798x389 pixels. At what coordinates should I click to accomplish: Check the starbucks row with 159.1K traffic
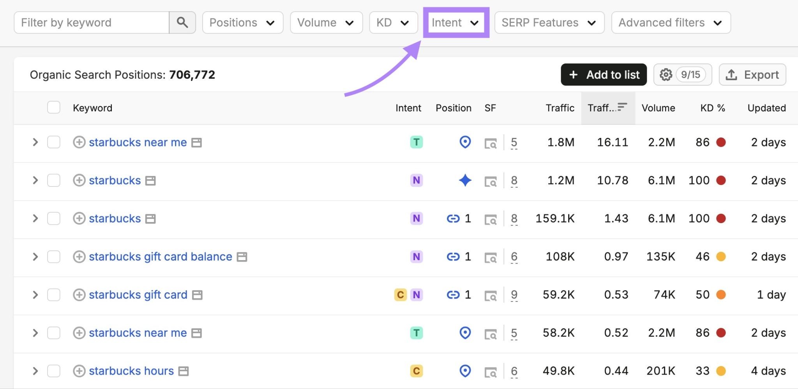coord(54,218)
